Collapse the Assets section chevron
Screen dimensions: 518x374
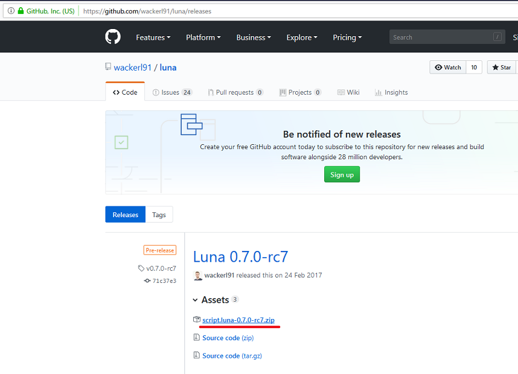(195, 300)
